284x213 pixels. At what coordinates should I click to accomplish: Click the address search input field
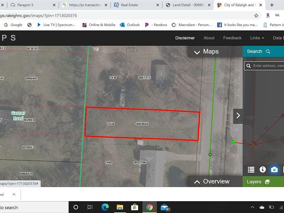tap(268, 66)
